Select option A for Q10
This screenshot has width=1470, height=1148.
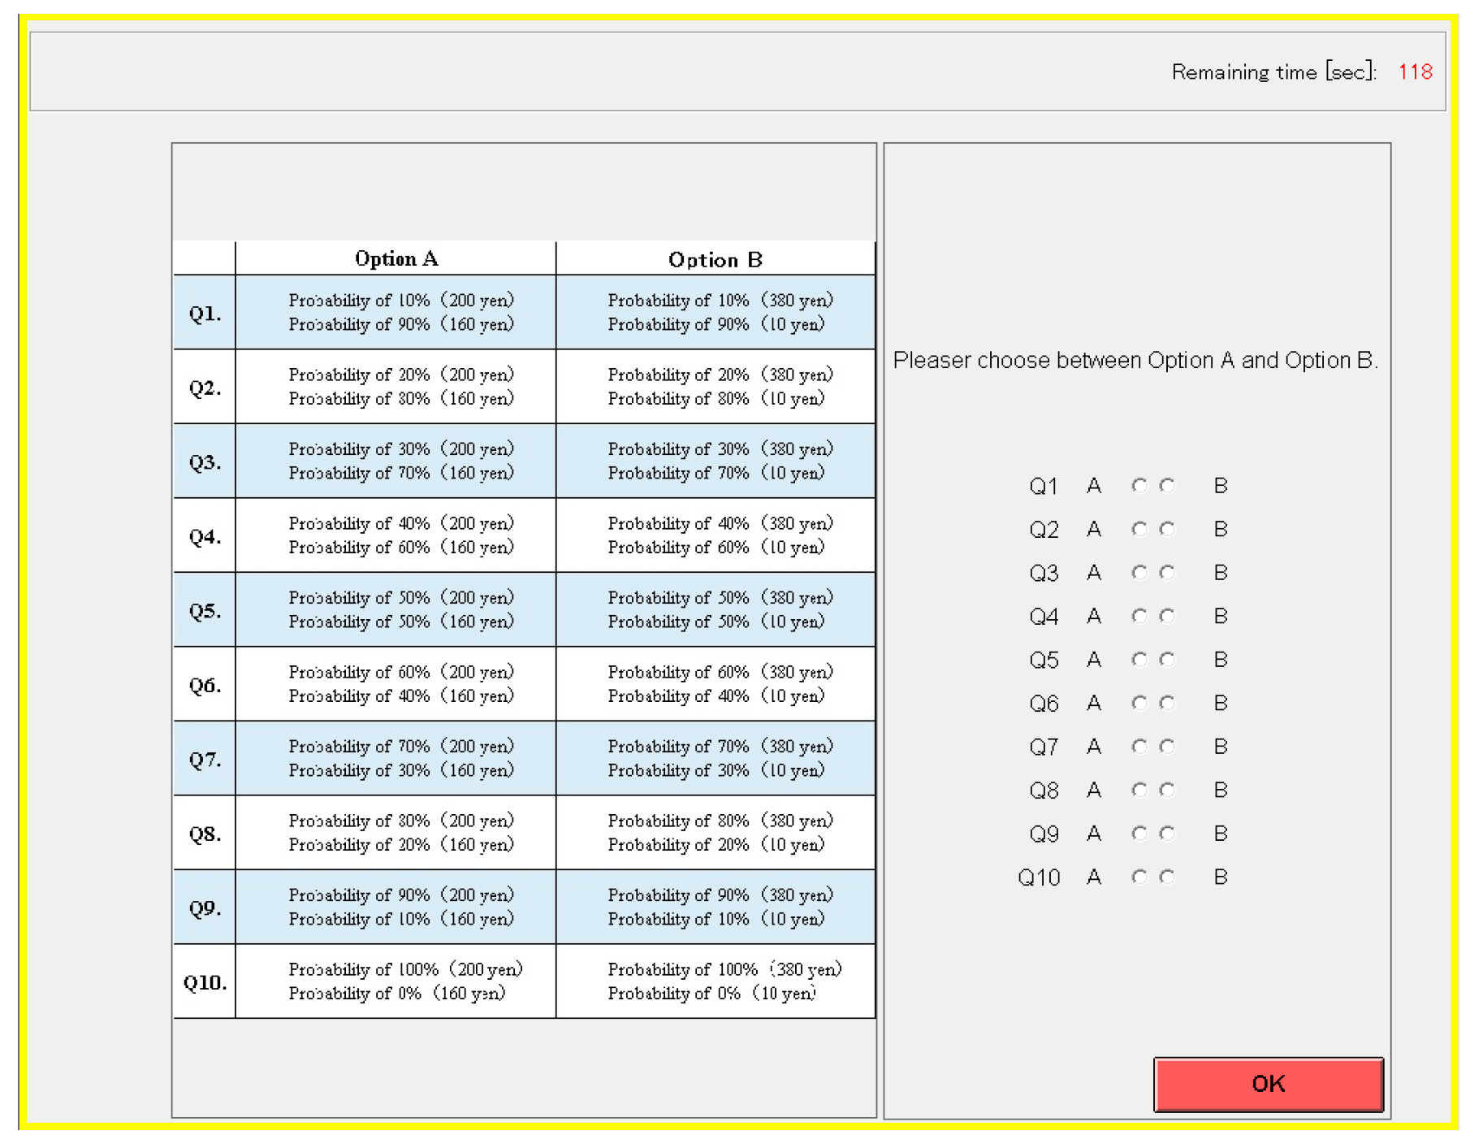point(1139,877)
